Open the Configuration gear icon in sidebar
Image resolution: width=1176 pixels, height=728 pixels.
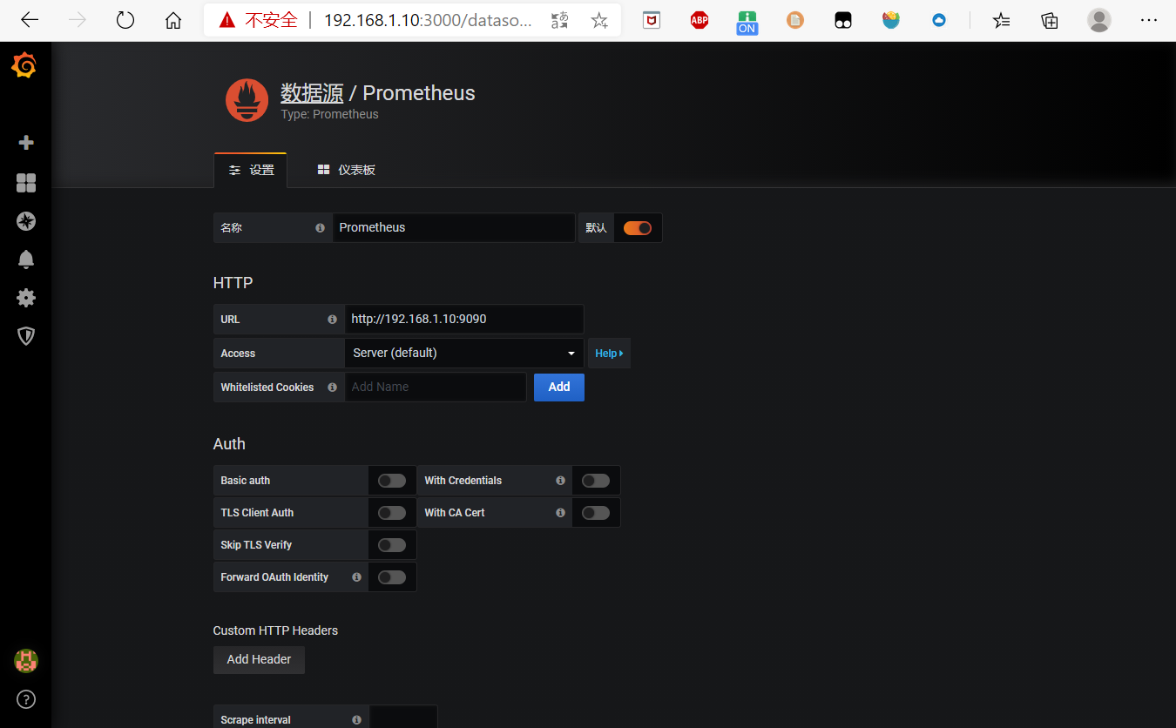tap(26, 298)
